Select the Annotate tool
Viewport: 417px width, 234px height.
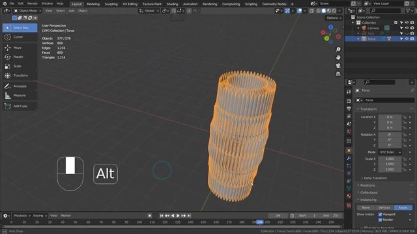point(20,86)
